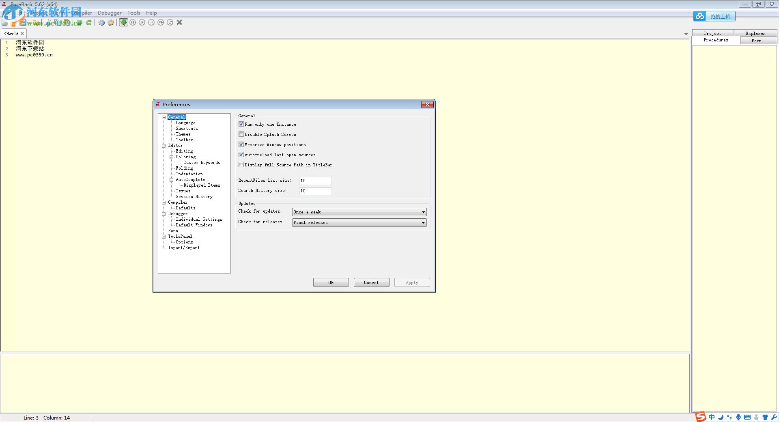The width and height of the screenshot is (779, 422).
Task: Open the Check for releases dropdown
Action: point(359,223)
